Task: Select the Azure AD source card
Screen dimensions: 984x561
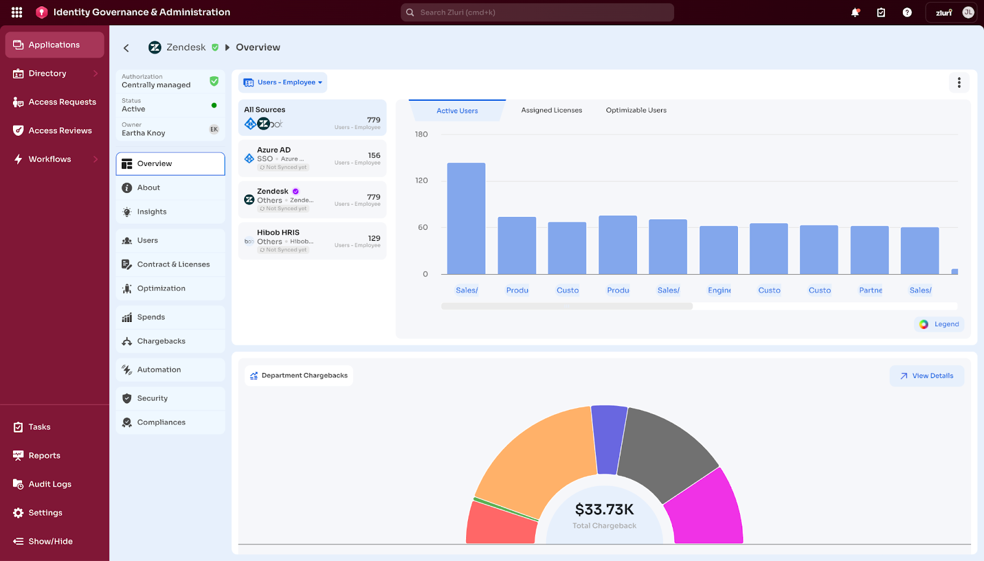Action: pos(312,159)
